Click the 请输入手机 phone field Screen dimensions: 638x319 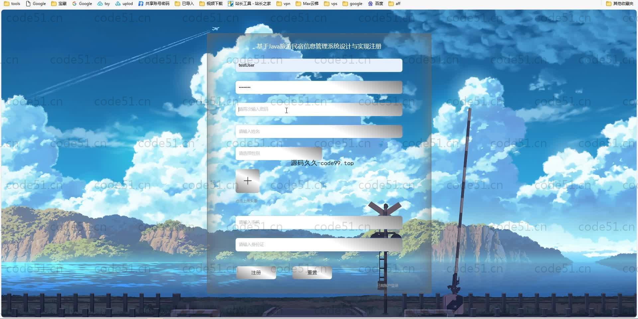click(319, 223)
